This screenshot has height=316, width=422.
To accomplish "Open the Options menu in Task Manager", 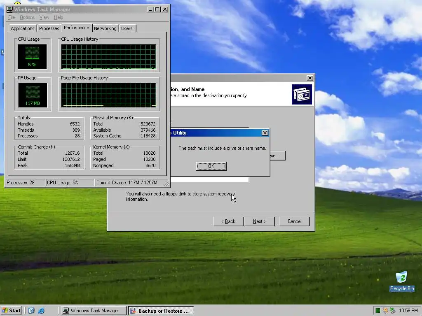I will [27, 17].
